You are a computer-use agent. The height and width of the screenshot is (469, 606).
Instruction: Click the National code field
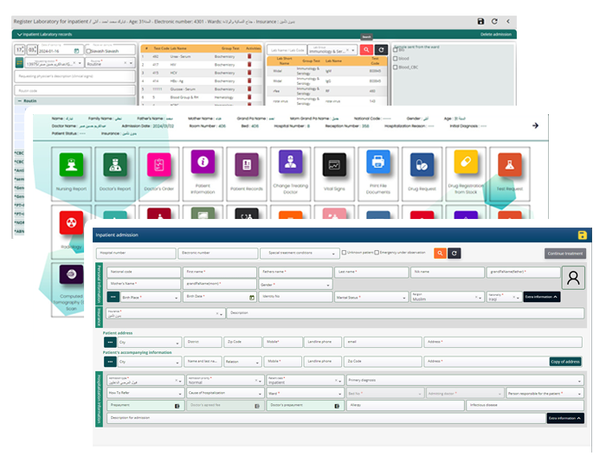tap(144, 272)
